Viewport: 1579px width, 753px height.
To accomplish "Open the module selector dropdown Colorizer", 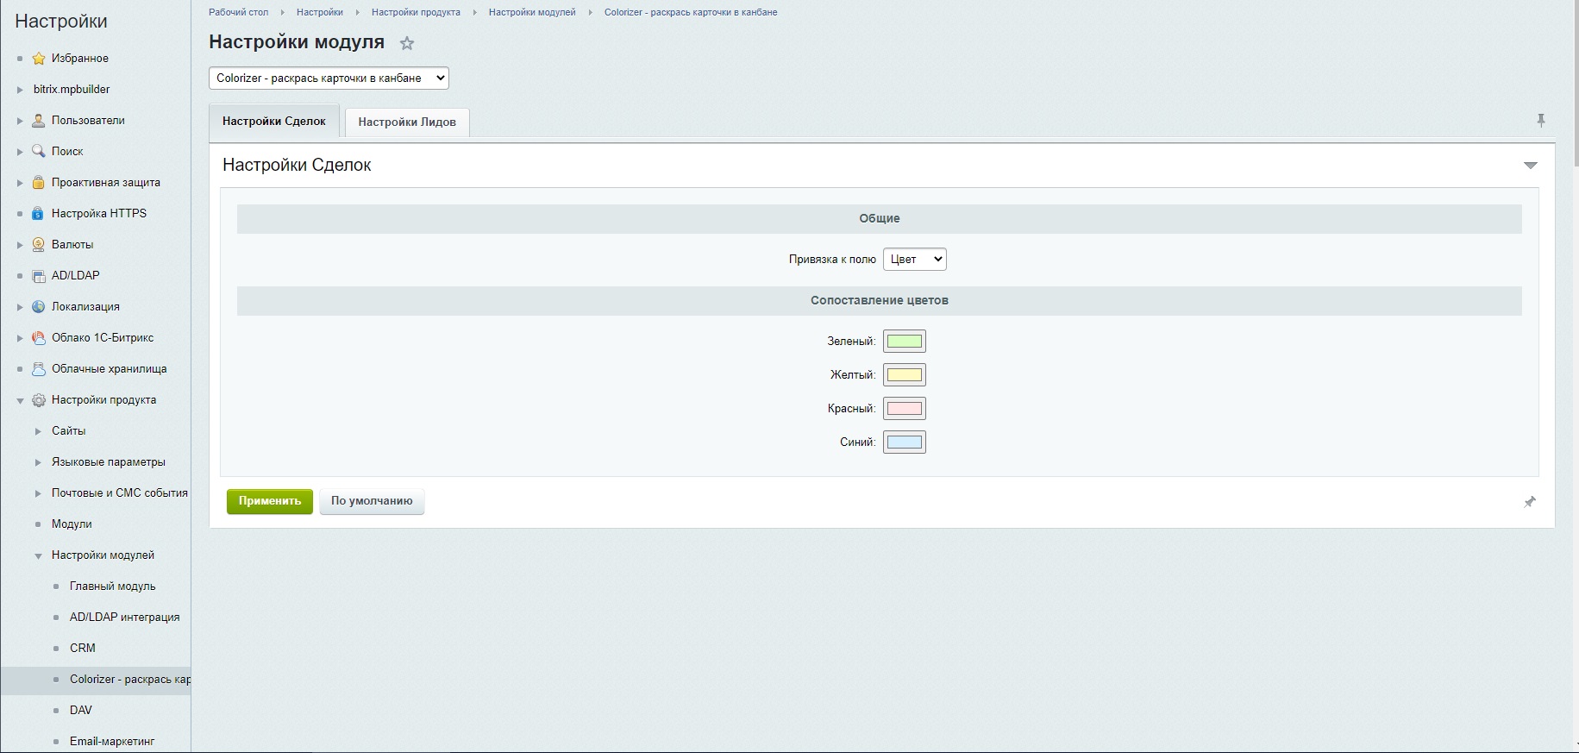I will coord(329,78).
